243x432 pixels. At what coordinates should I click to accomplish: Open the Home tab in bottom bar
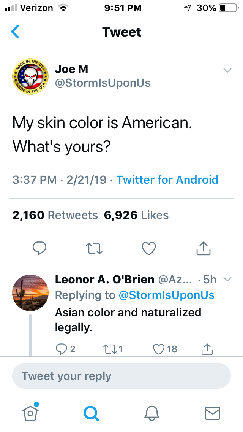tap(30, 412)
